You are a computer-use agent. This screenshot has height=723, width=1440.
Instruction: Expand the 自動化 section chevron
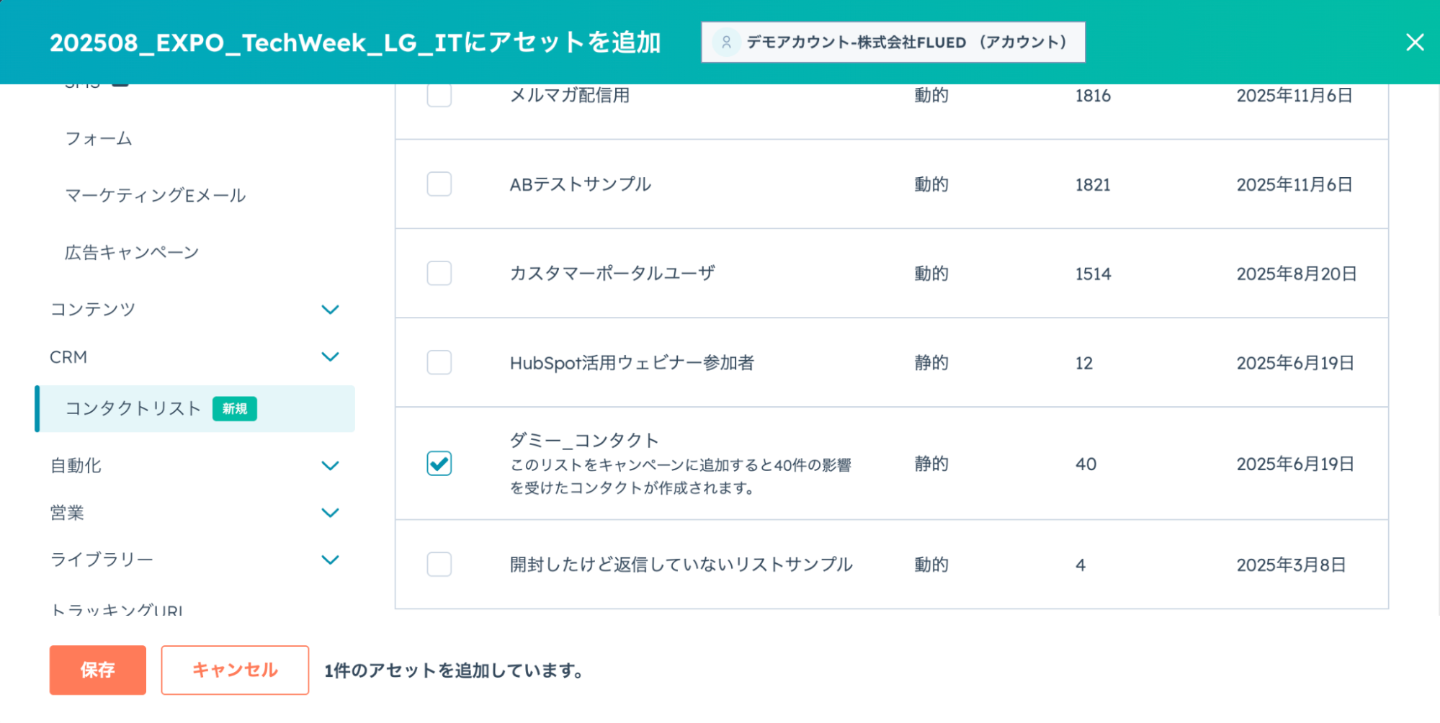(330, 466)
